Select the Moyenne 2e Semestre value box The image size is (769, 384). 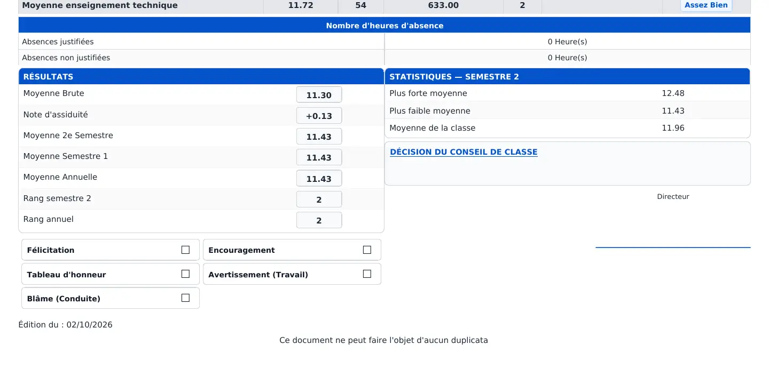click(319, 137)
